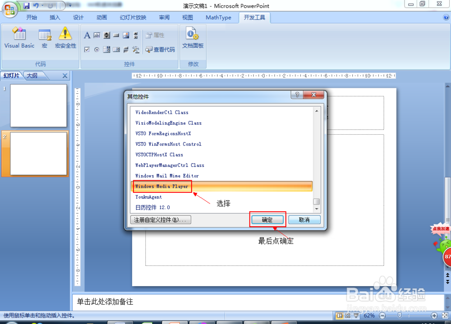Close the 其他控件 dialog
The width and height of the screenshot is (451, 324).
(314, 95)
